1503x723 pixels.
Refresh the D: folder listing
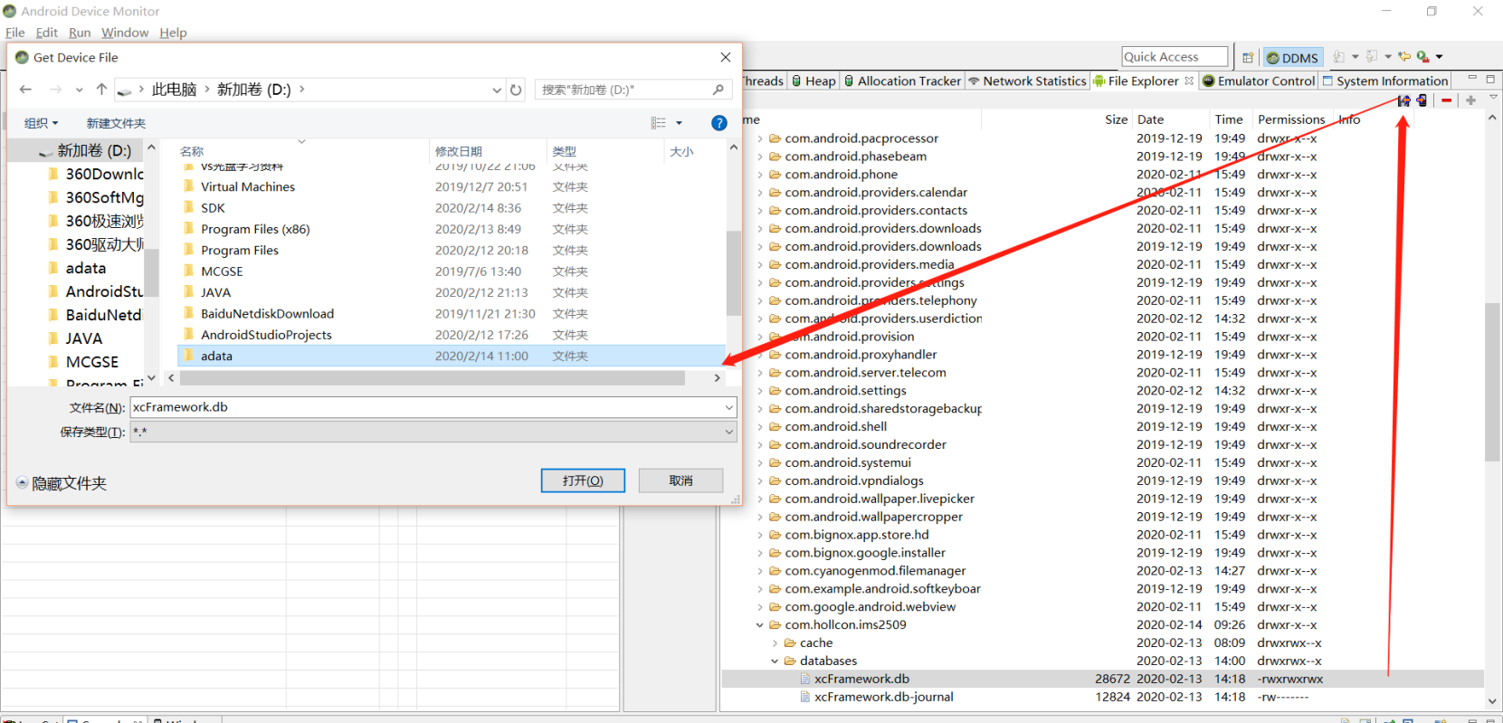click(516, 90)
